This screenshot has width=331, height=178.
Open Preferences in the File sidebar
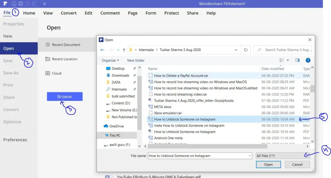pos(15,140)
